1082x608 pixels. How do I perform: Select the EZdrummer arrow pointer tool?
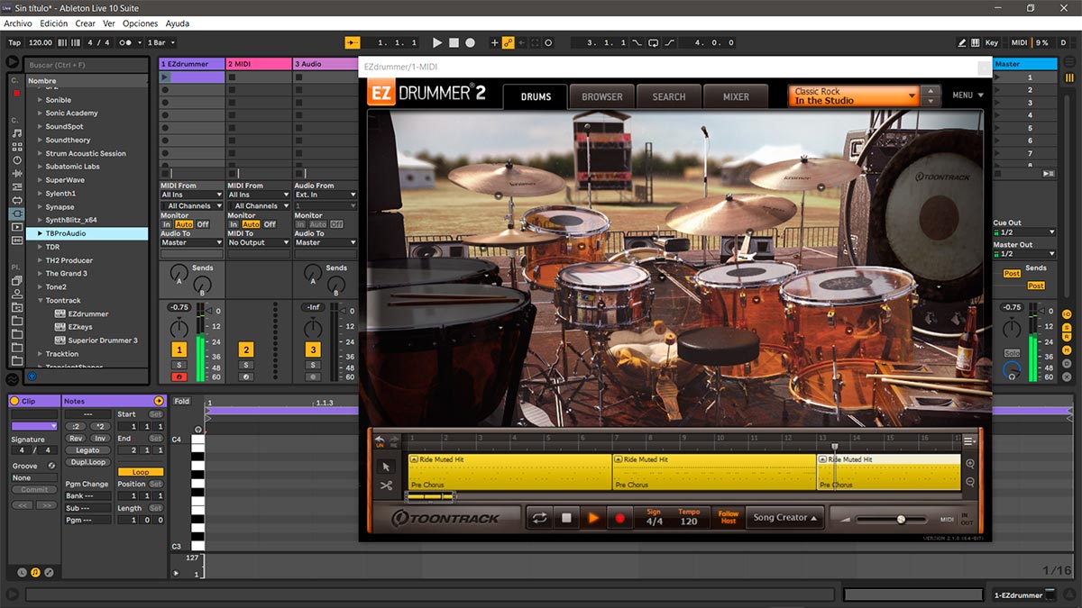(x=386, y=466)
